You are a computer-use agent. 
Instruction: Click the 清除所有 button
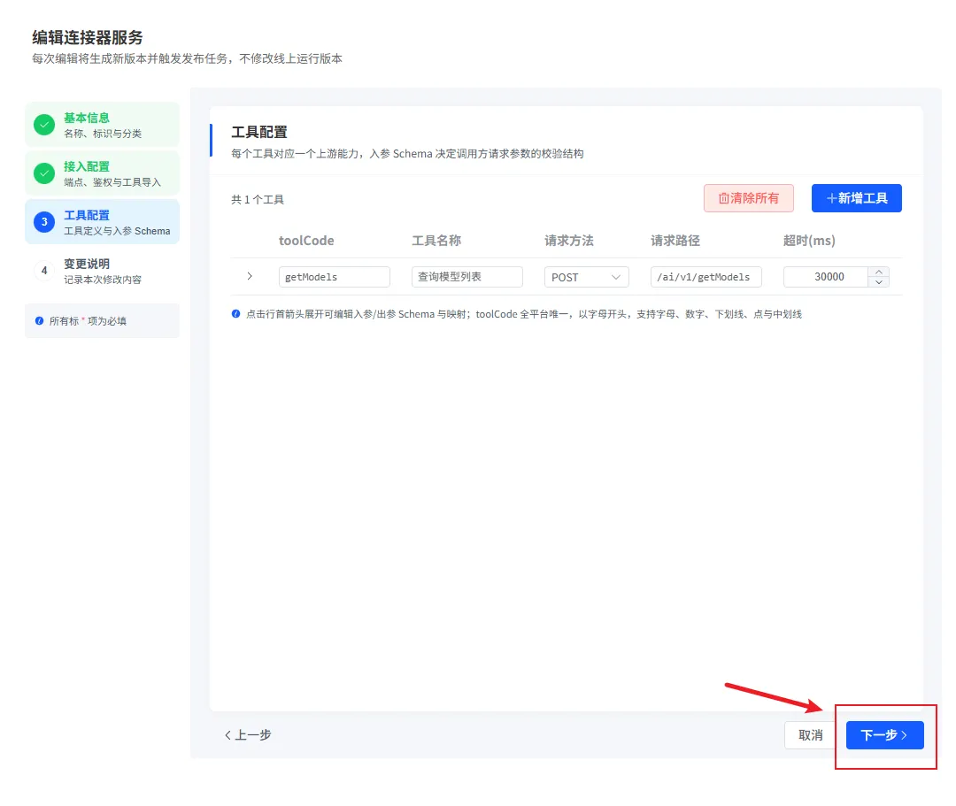click(749, 198)
